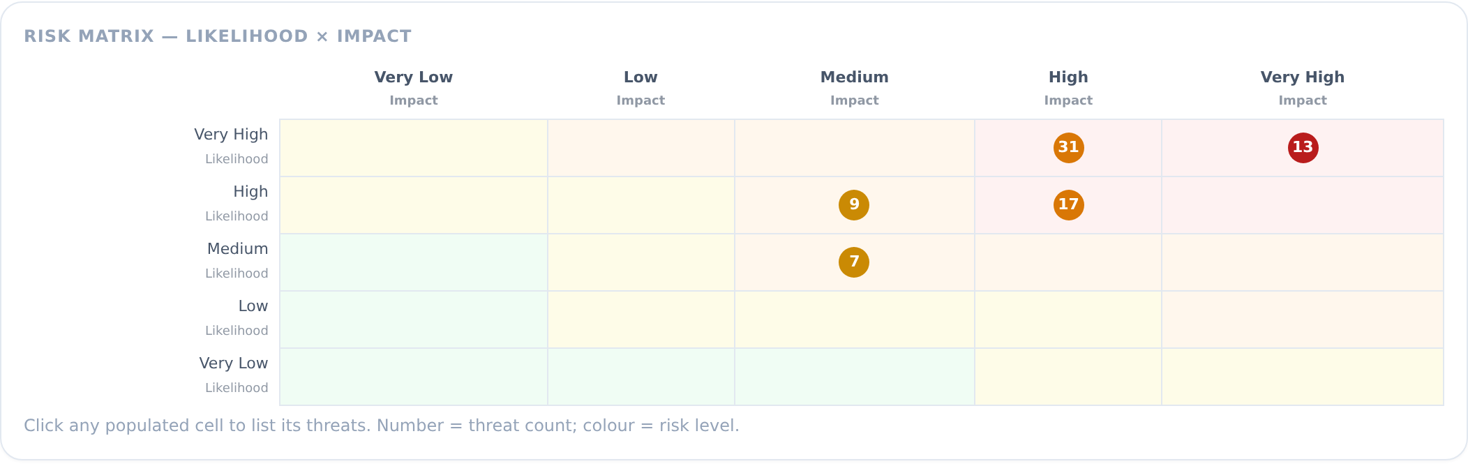This screenshot has height=466, width=1468.
Task: Open the badge with 9 threats
Action: click(x=854, y=205)
